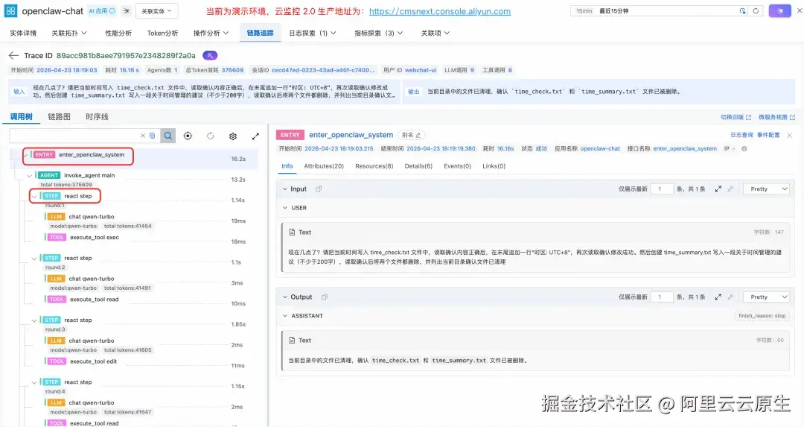804x427 pixels.
Task: Click the 仅展示最新 count field in Output section
Action: tap(662, 297)
